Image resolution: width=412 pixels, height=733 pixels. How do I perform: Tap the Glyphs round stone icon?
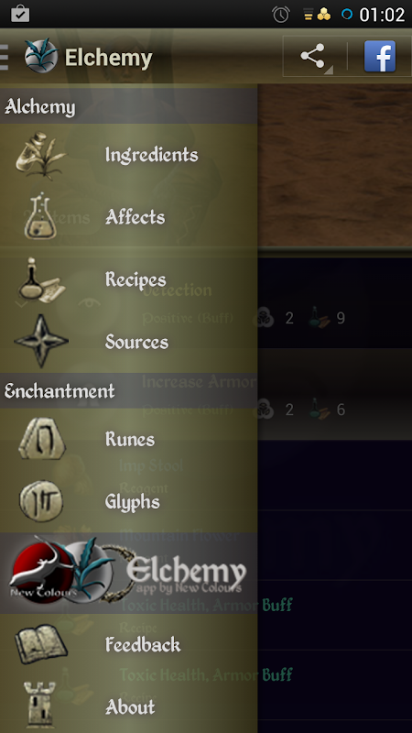coord(41,500)
